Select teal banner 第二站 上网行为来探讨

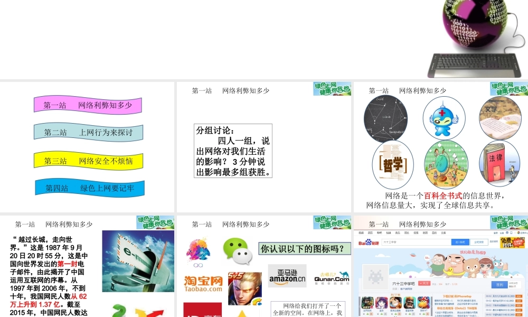89,132
